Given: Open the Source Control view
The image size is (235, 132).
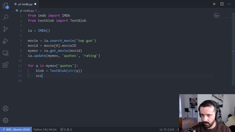Looking at the screenshot, I should [6, 29].
